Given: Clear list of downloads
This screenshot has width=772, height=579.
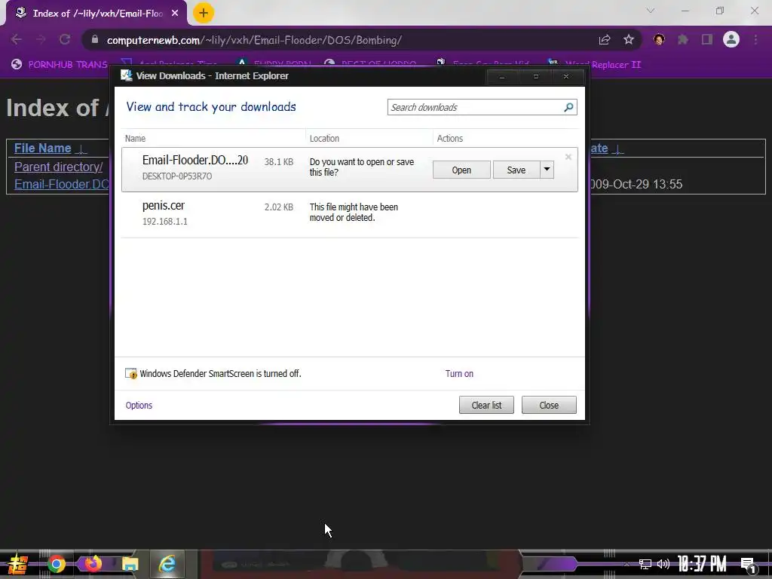Looking at the screenshot, I should point(486,405).
